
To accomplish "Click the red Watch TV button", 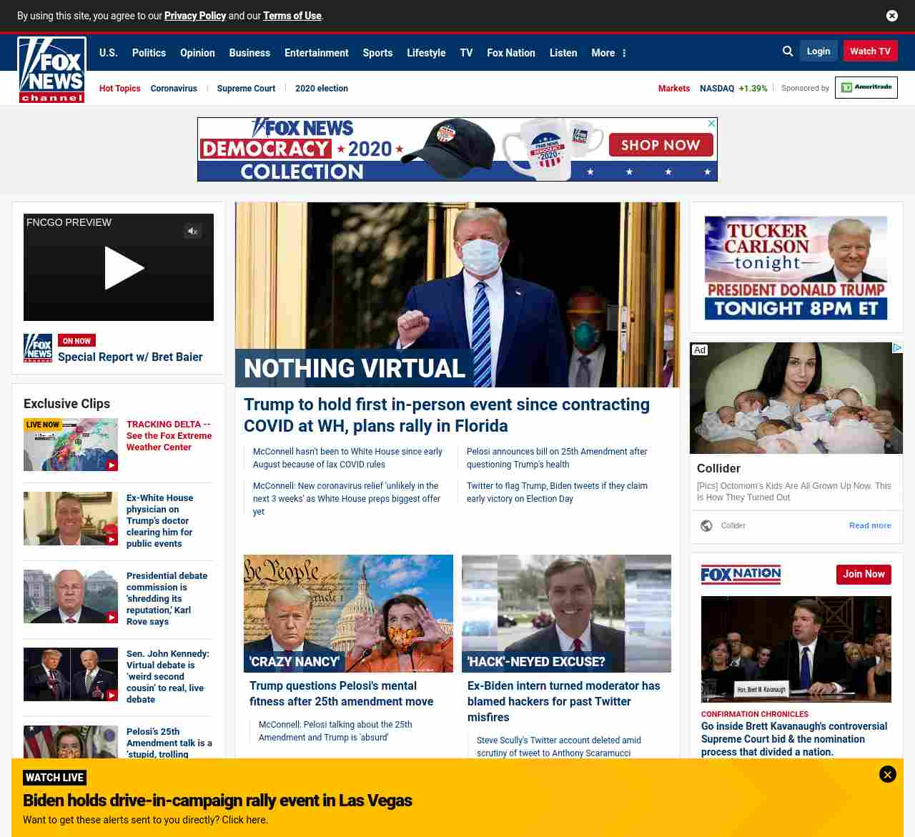I will [x=870, y=51].
